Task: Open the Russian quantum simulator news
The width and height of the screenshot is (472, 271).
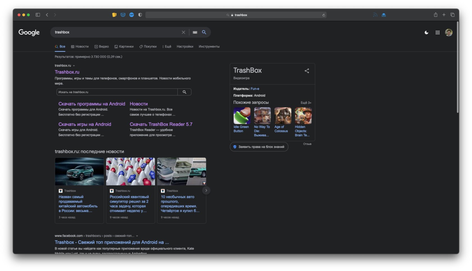Action: (x=129, y=204)
